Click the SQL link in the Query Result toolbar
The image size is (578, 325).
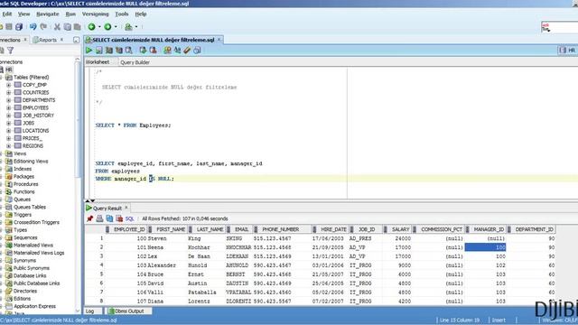point(129,218)
